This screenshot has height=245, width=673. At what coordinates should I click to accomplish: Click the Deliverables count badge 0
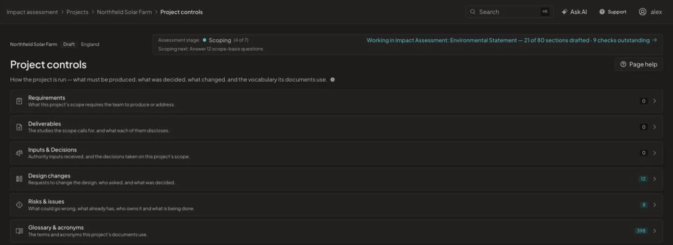[x=643, y=127]
